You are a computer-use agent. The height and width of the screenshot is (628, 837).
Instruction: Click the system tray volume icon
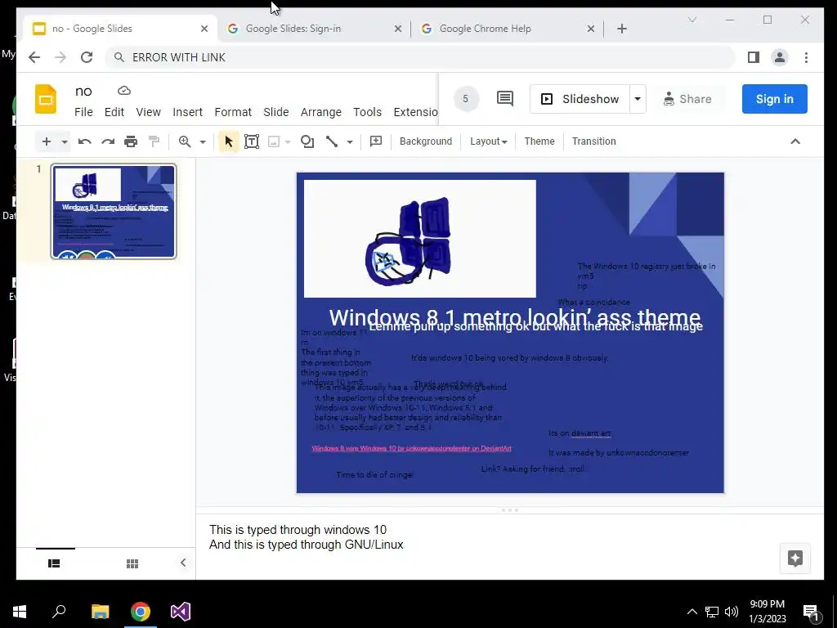[x=732, y=612]
